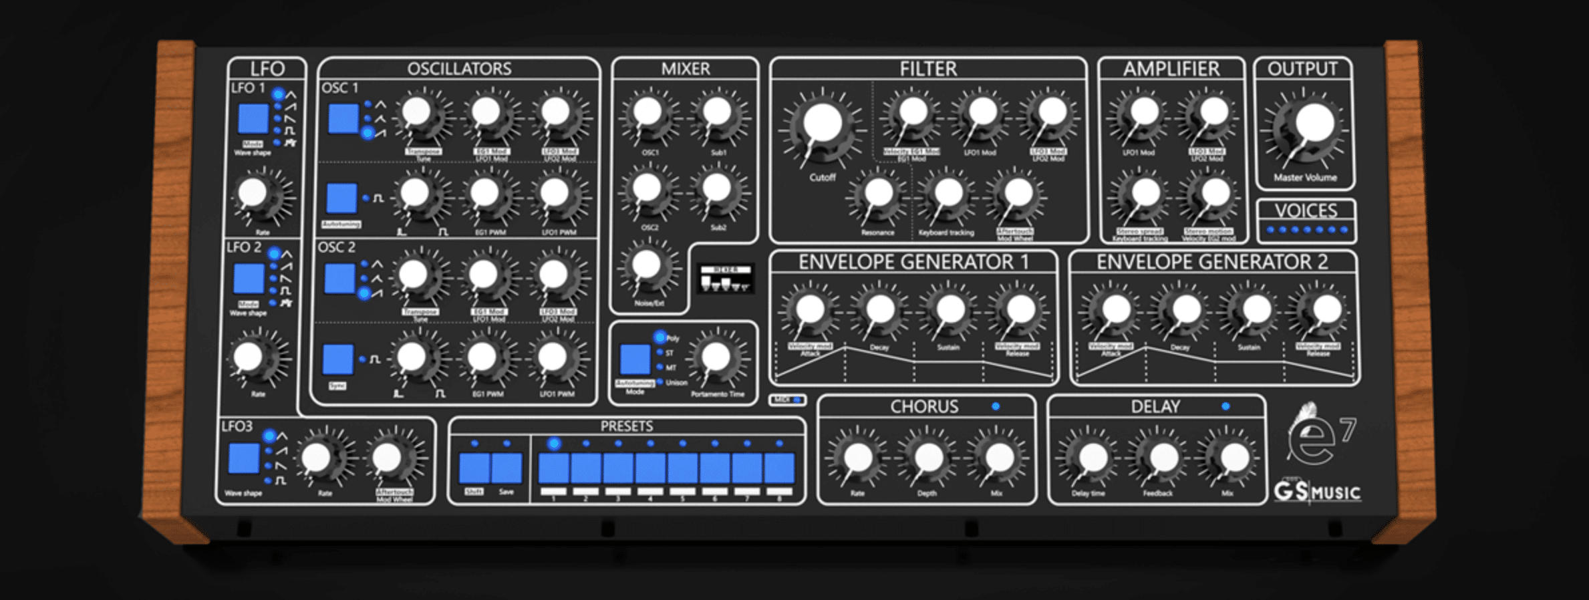1589x600 pixels.
Task: Click the Filter Keyboard tracking knob
Action: coord(948,194)
